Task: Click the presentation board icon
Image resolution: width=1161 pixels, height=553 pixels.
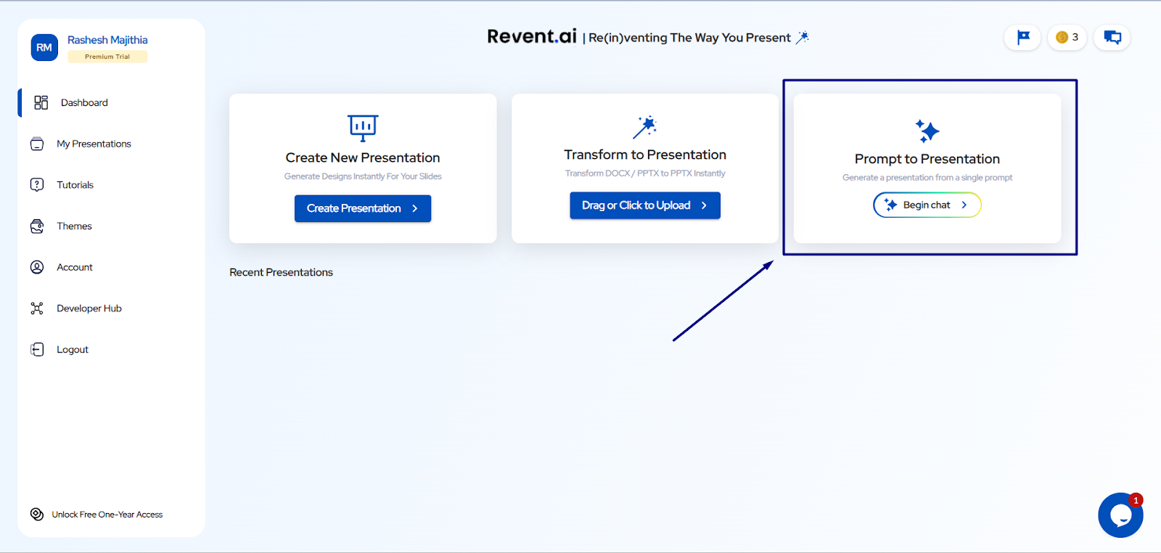Action: tap(363, 128)
